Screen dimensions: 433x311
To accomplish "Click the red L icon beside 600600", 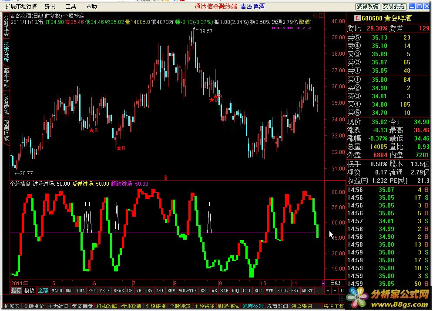I will tap(357, 18).
